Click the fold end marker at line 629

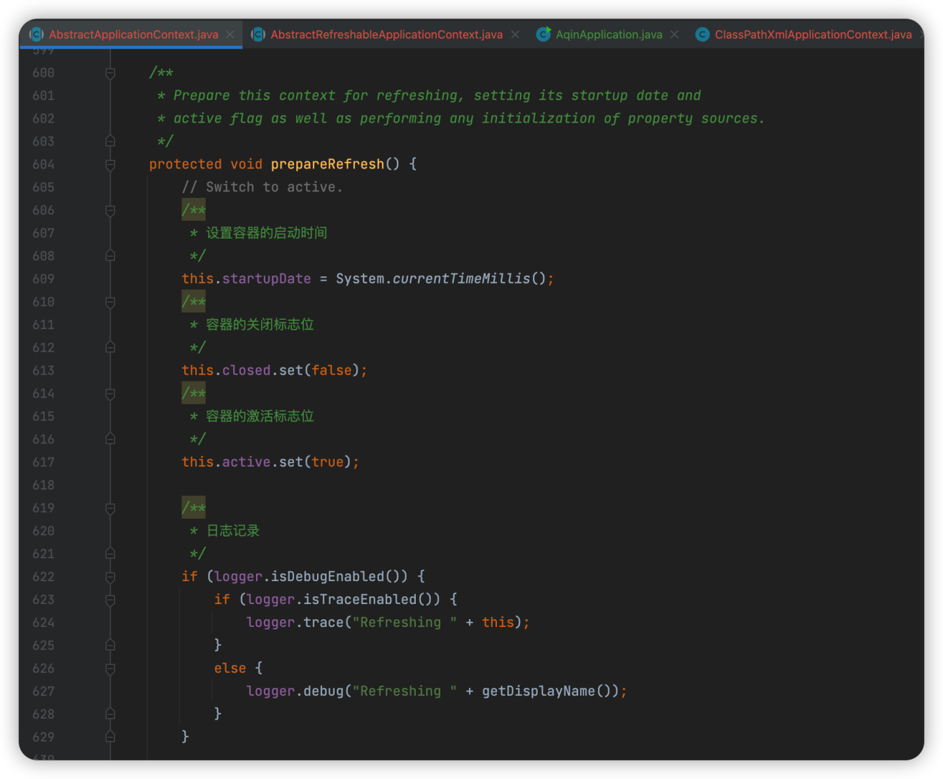point(110,737)
